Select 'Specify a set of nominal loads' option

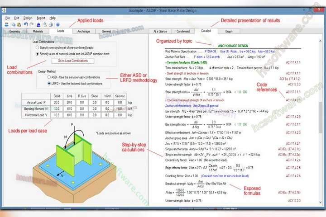[37, 54]
